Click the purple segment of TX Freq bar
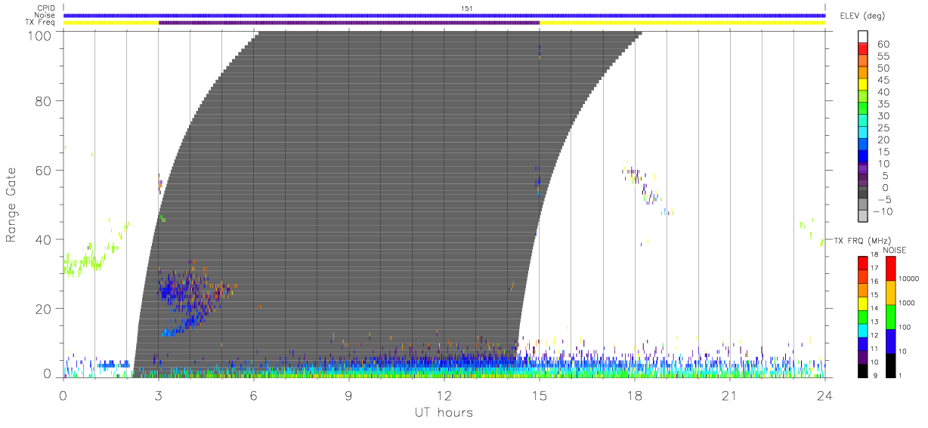 [349, 23]
